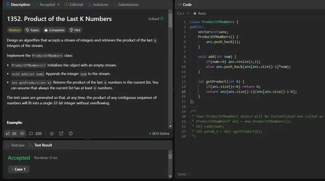Click line 15 return statement in editor

pyautogui.click(x=251, y=92)
